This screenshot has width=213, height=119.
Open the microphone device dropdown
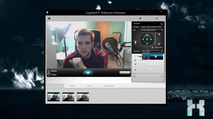(152, 30)
